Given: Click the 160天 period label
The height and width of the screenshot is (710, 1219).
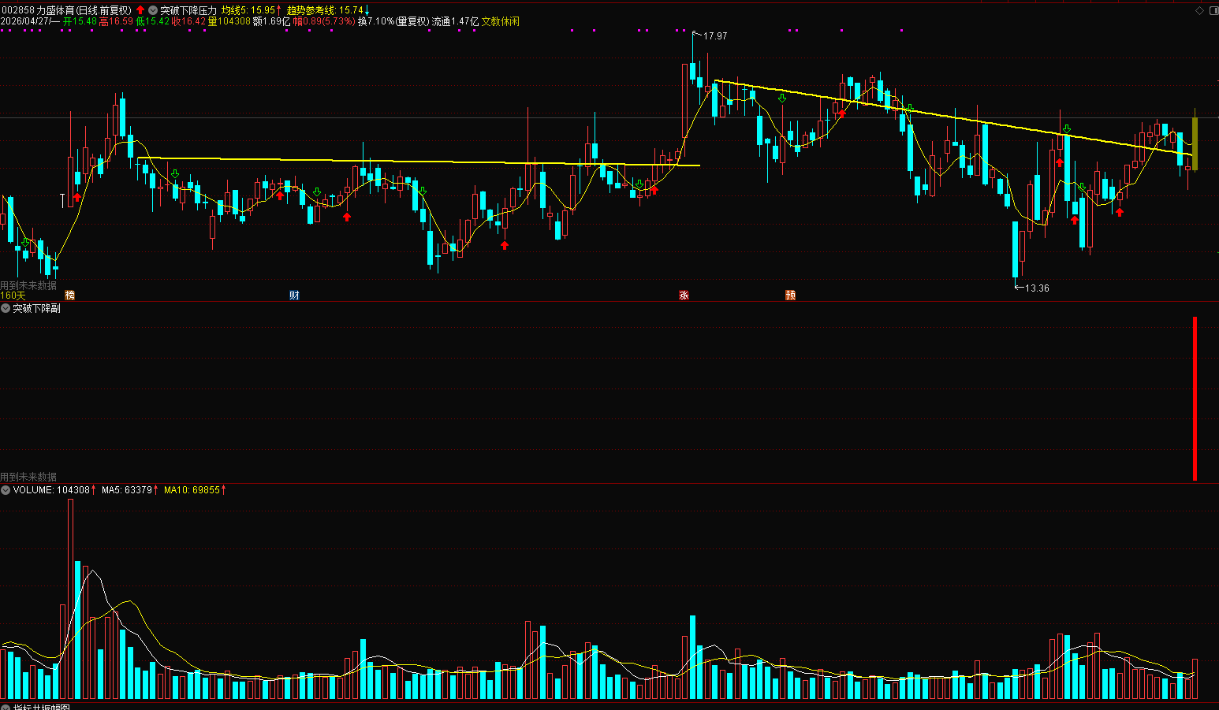Looking at the screenshot, I should point(13,296).
